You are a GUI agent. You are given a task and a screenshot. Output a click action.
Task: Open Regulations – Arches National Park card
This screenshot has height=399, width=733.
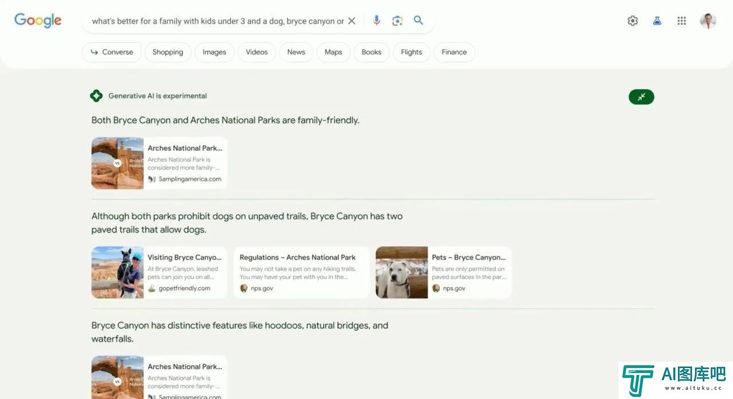click(x=301, y=272)
